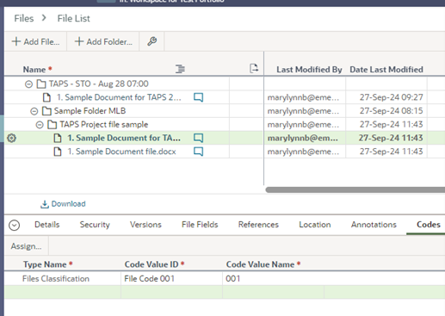Click the Files breadcrumb

[x=24, y=18]
